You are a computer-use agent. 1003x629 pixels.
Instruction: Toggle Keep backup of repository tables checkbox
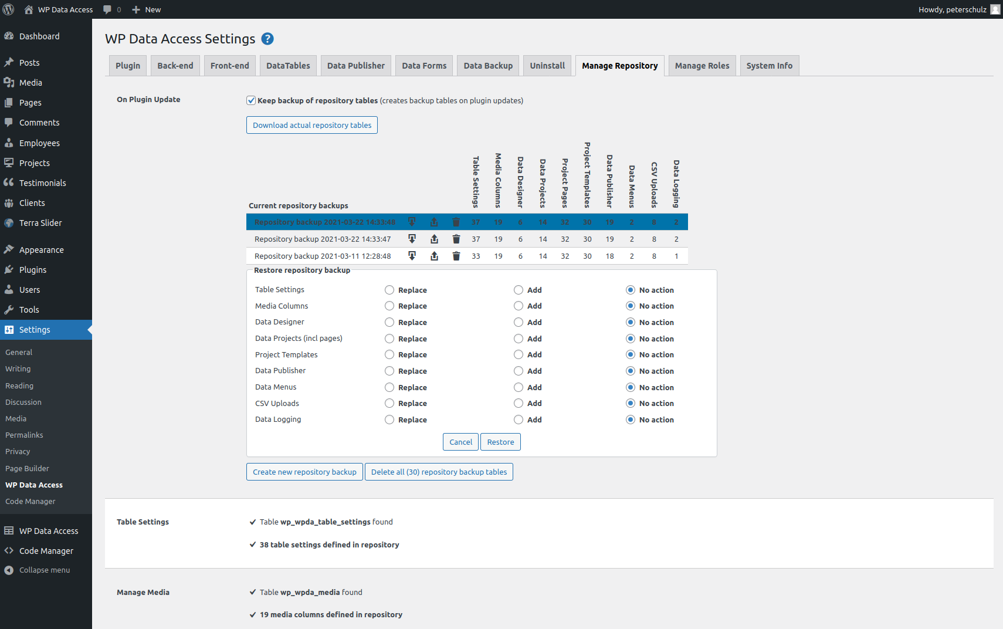(251, 100)
